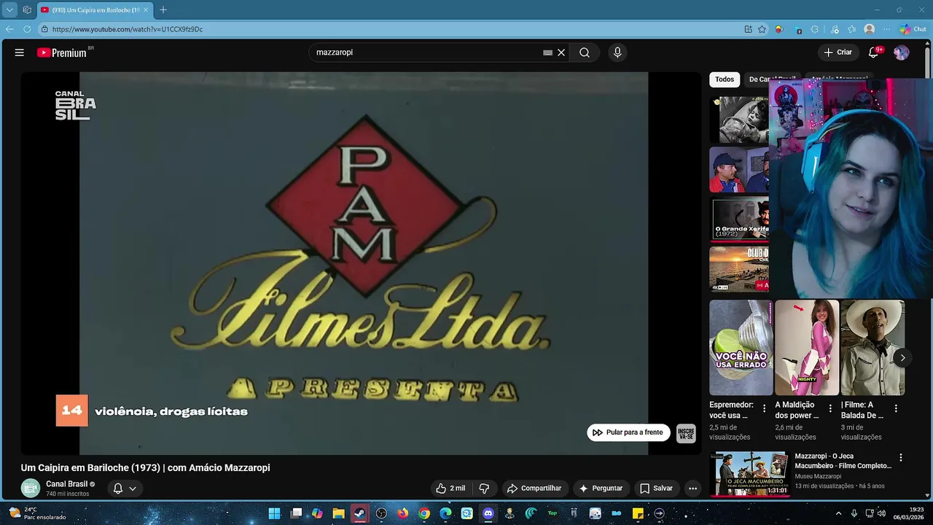
Task: Clear the search text with the X
Action: [x=561, y=52]
